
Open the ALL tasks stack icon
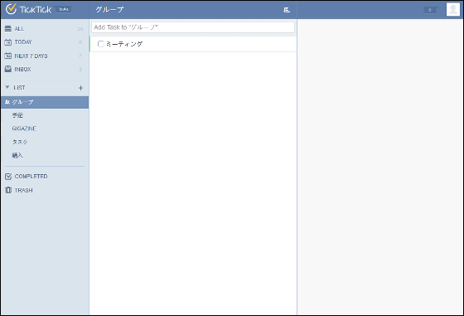tap(8, 29)
